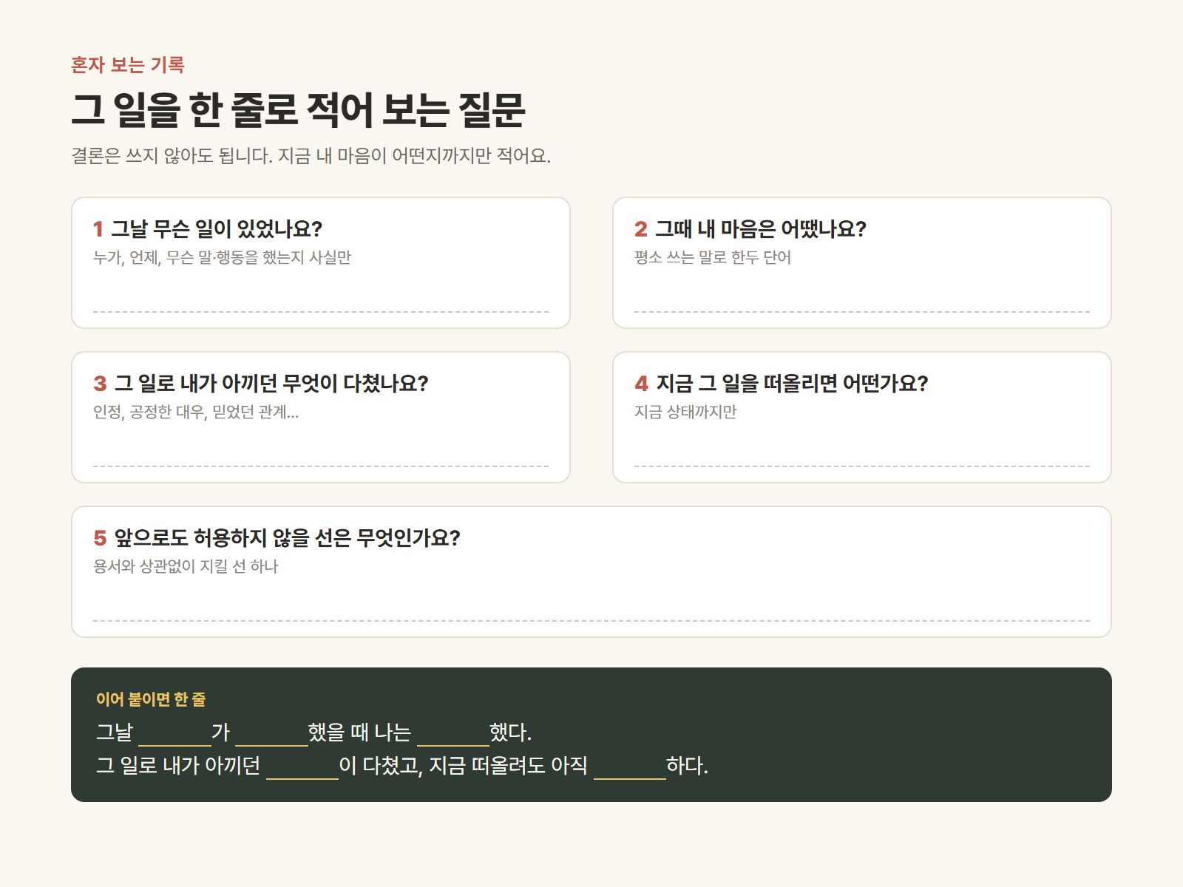Viewport: 1183px width, 887px height.
Task: Click the blank before '이 다쳤고'
Action: pyautogui.click(x=302, y=768)
